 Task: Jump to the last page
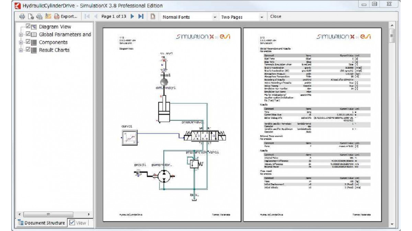click(x=141, y=16)
